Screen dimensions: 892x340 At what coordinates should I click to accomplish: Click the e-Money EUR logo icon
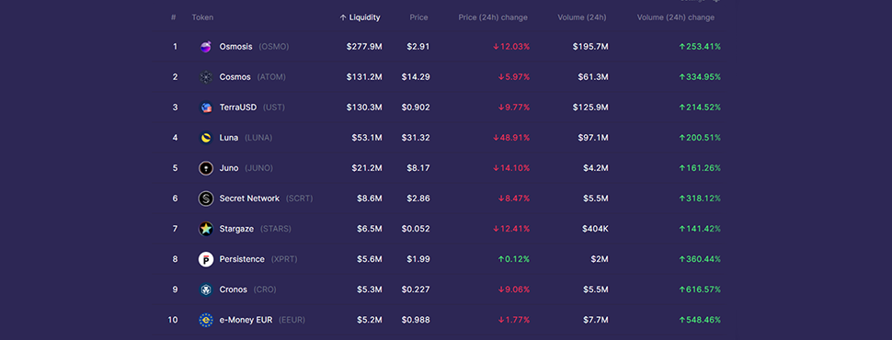point(206,320)
